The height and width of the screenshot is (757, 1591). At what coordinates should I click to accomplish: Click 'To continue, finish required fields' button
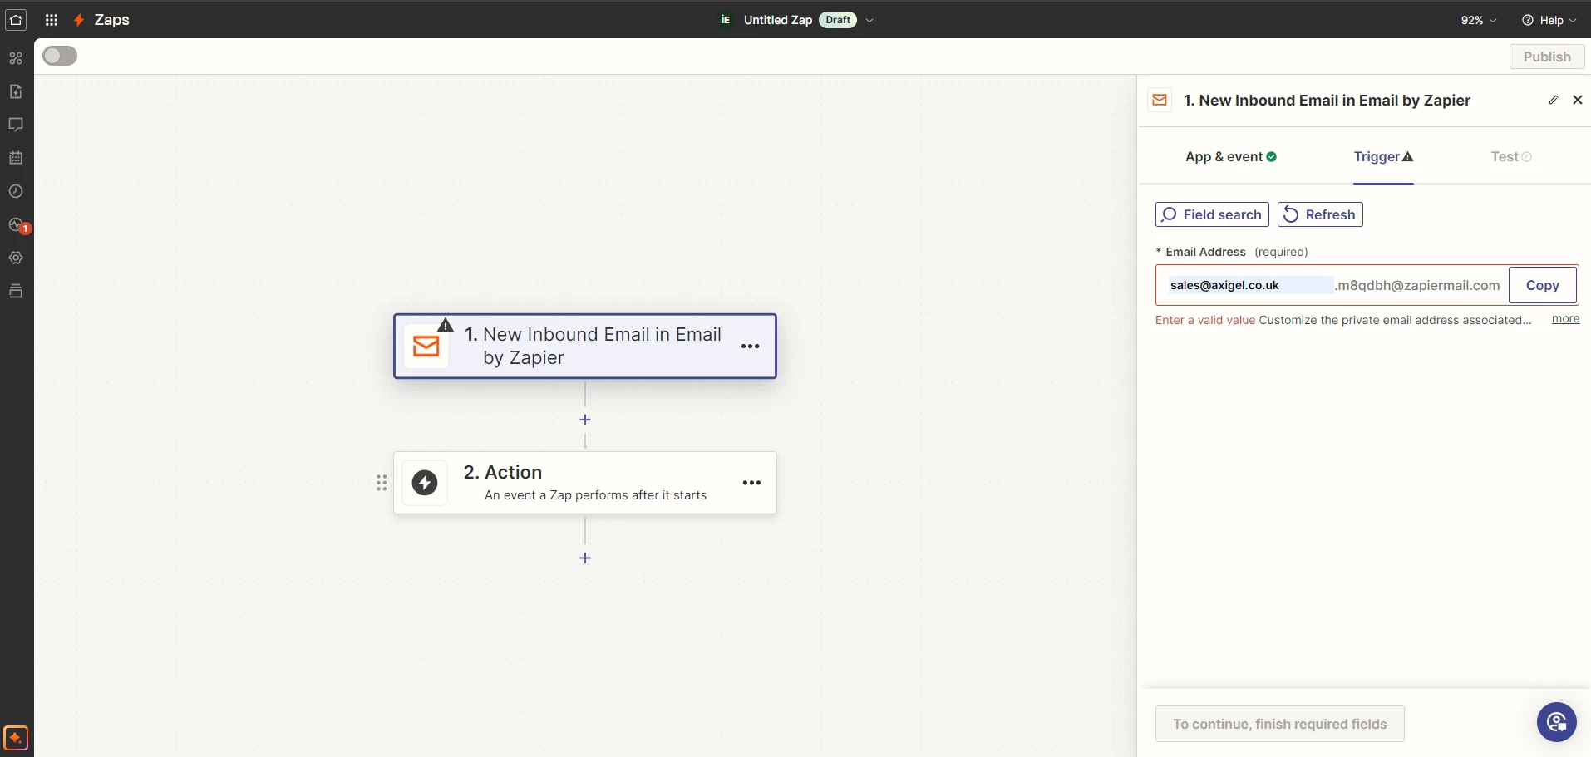pyautogui.click(x=1280, y=724)
